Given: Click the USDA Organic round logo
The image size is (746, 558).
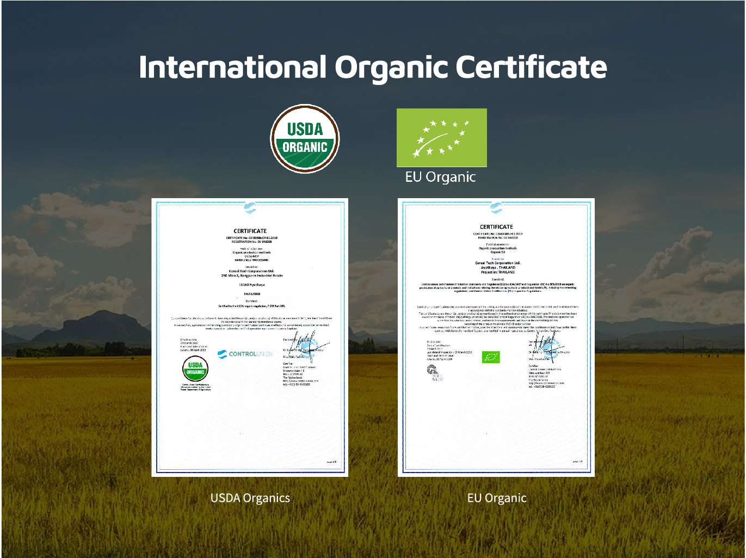Looking at the screenshot, I should [x=305, y=139].
